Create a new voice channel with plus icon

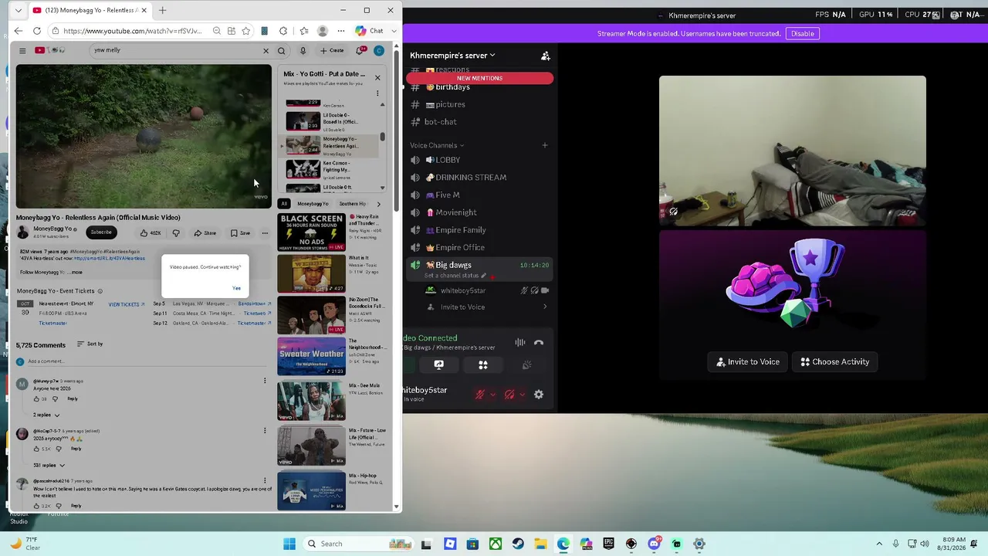tap(544, 145)
